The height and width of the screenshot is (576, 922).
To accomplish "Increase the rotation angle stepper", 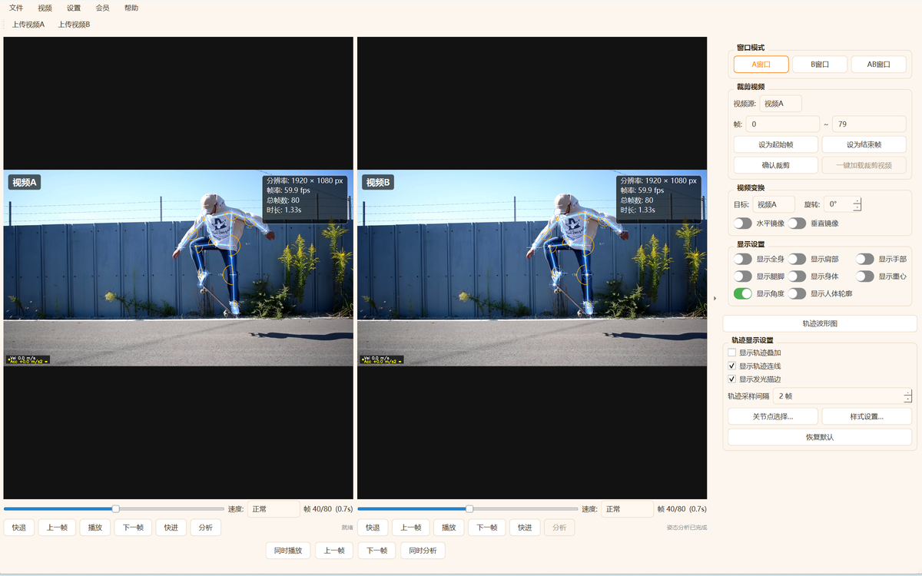I will [x=857, y=201].
